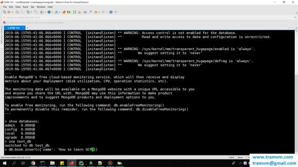Click the 'vgrade 0.000GB' database row
The height and width of the screenshot is (167, 298).
pyautogui.click(x=20, y=137)
